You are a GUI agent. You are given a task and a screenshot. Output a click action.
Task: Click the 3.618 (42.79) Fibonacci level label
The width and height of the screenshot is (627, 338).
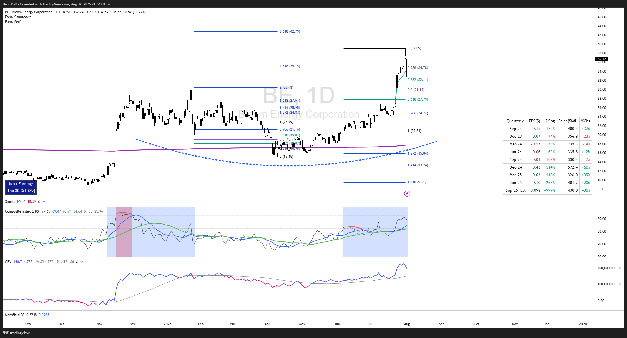point(290,31)
